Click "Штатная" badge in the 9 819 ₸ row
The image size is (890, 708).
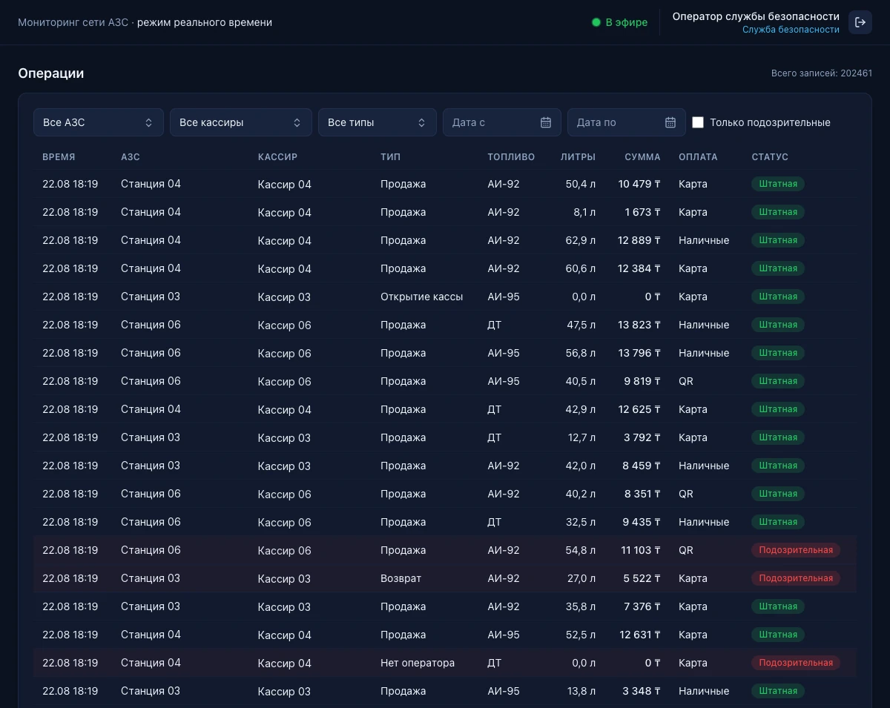tap(778, 381)
